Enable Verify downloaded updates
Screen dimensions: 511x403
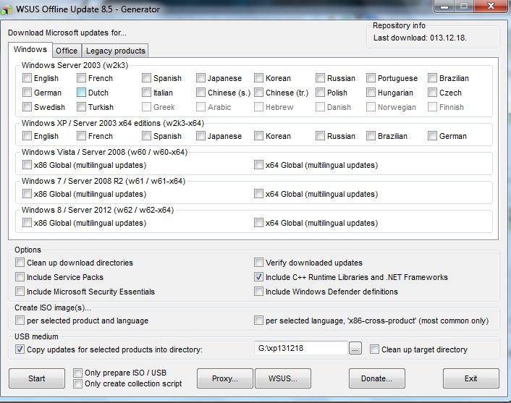259,263
